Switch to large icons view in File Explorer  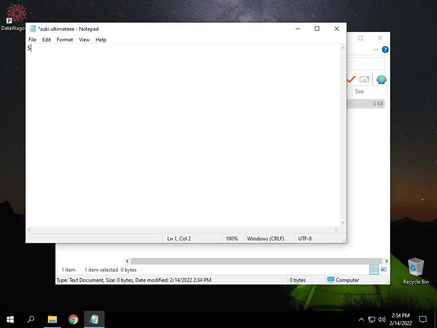pyautogui.click(x=384, y=269)
